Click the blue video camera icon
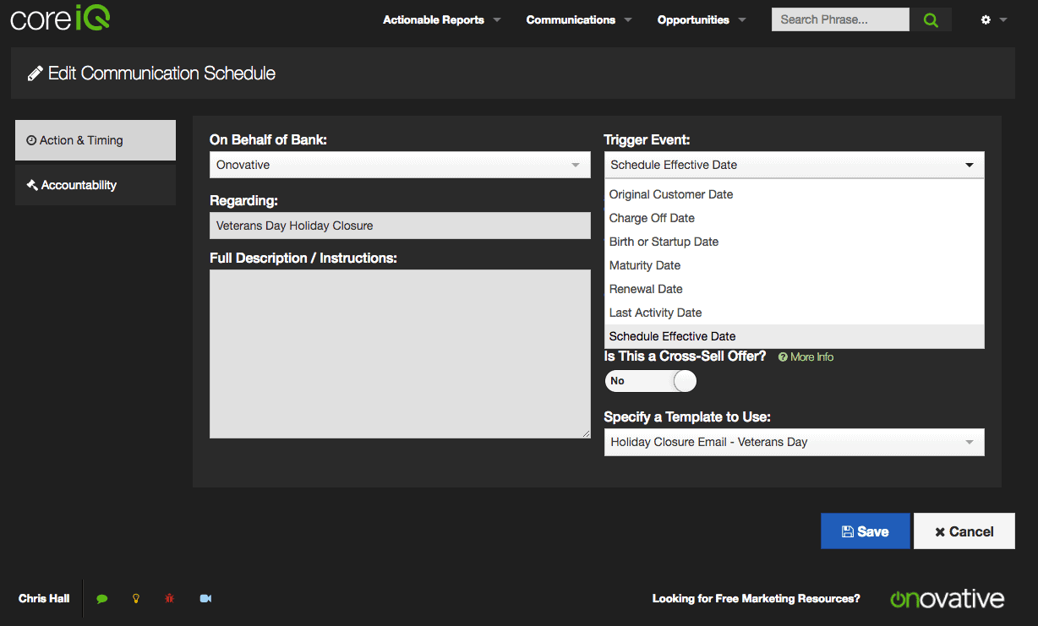Screen dimensions: 1038x626 [205, 598]
